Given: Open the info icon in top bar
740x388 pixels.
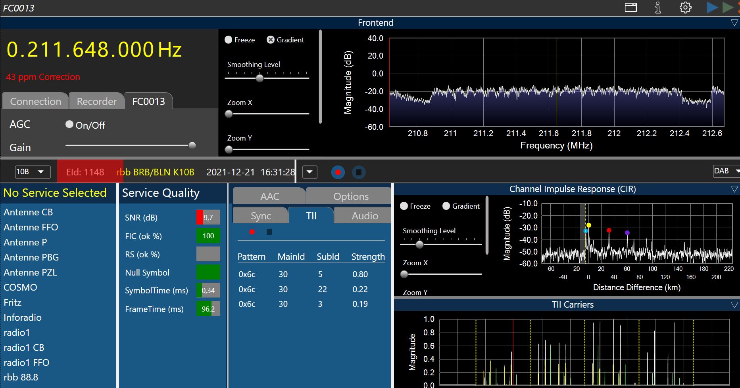Looking at the screenshot, I should pyautogui.click(x=658, y=8).
